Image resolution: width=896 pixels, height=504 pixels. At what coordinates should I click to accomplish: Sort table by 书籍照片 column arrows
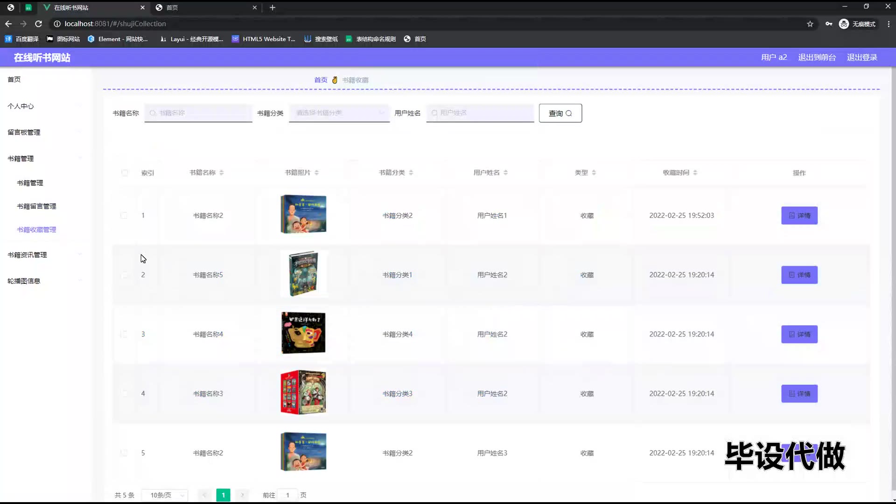316,173
